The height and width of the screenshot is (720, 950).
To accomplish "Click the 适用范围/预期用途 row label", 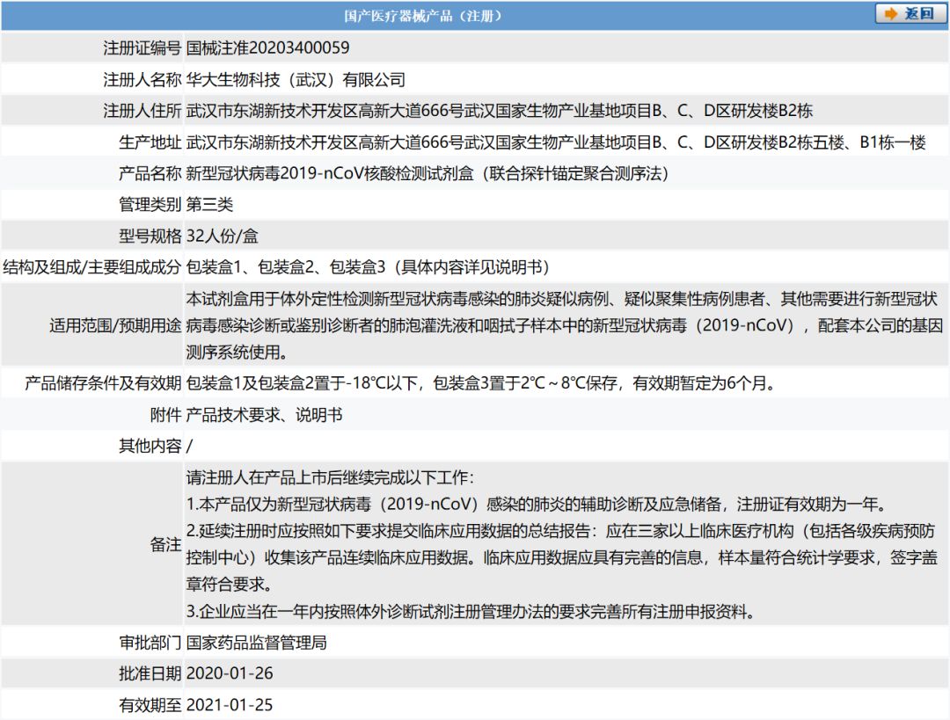I will pos(115,325).
